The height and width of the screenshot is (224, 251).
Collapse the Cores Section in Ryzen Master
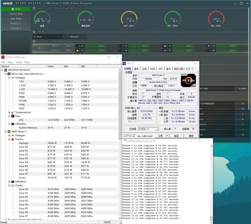click(x=34, y=41)
